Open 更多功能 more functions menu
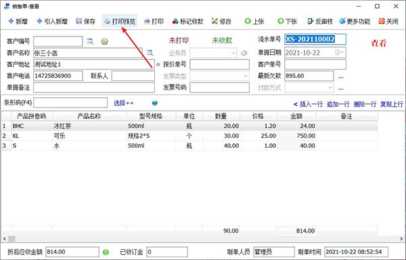 coord(355,21)
